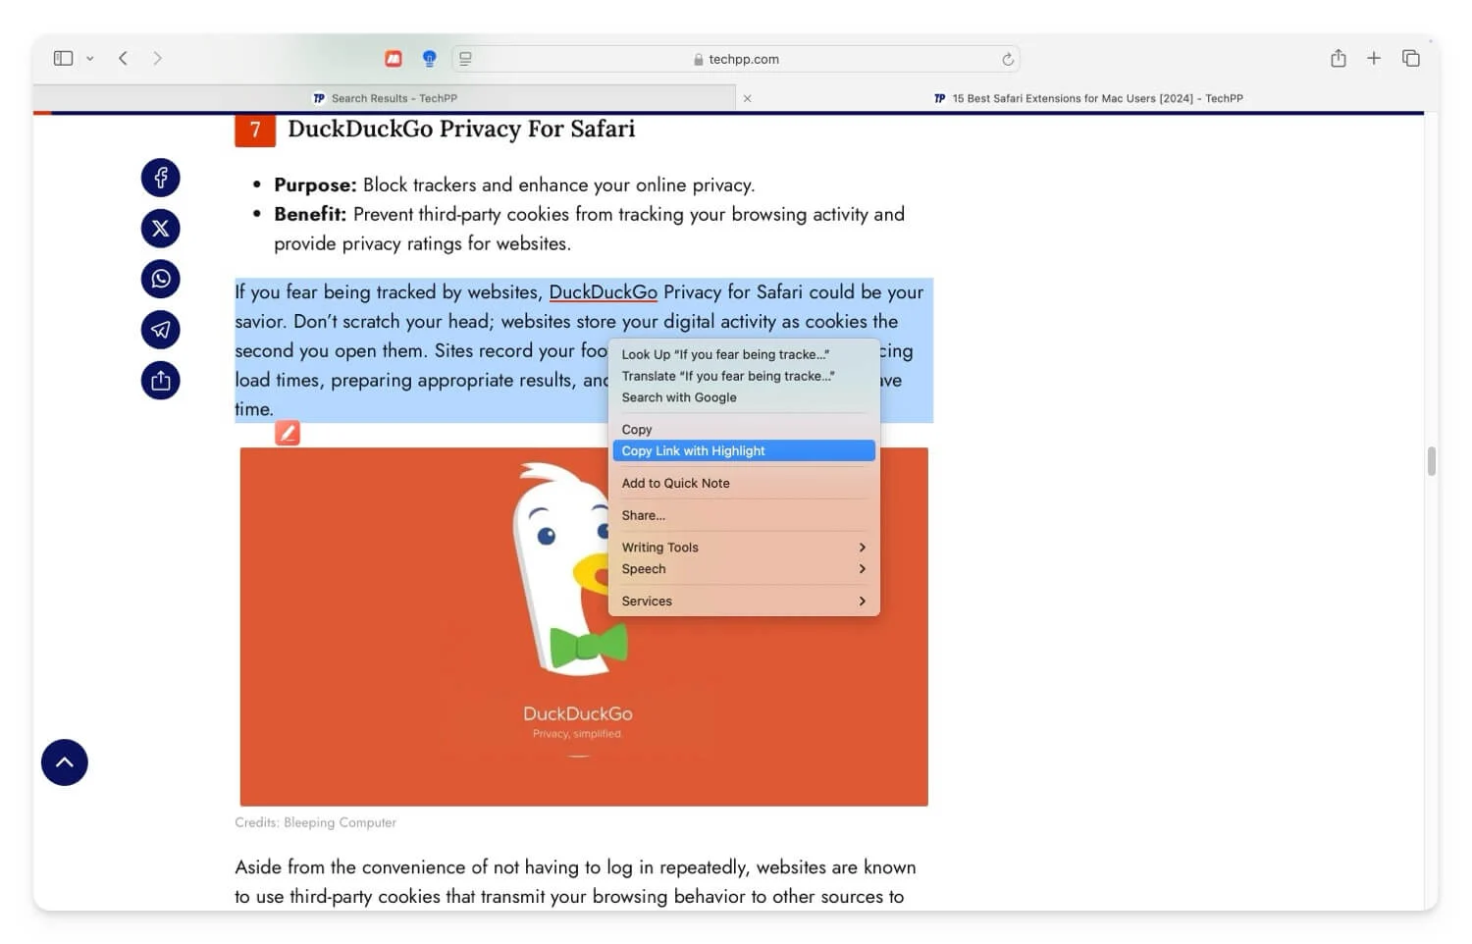The height and width of the screenshot is (944, 1472).
Task: Go forward with the forward arrow
Action: pyautogui.click(x=157, y=59)
